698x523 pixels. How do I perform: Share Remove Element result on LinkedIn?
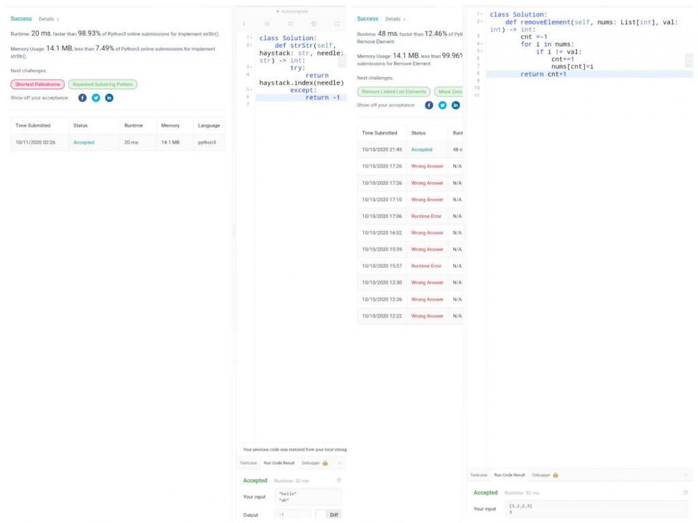(x=455, y=106)
